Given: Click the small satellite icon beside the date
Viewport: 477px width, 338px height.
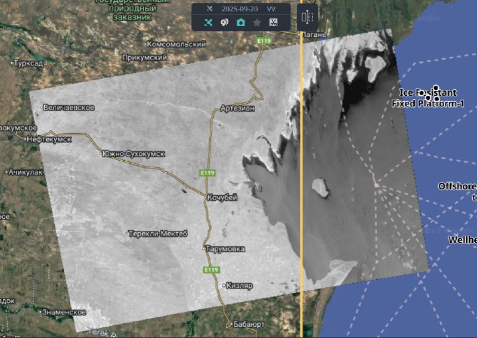Looking at the screenshot, I should [x=209, y=9].
